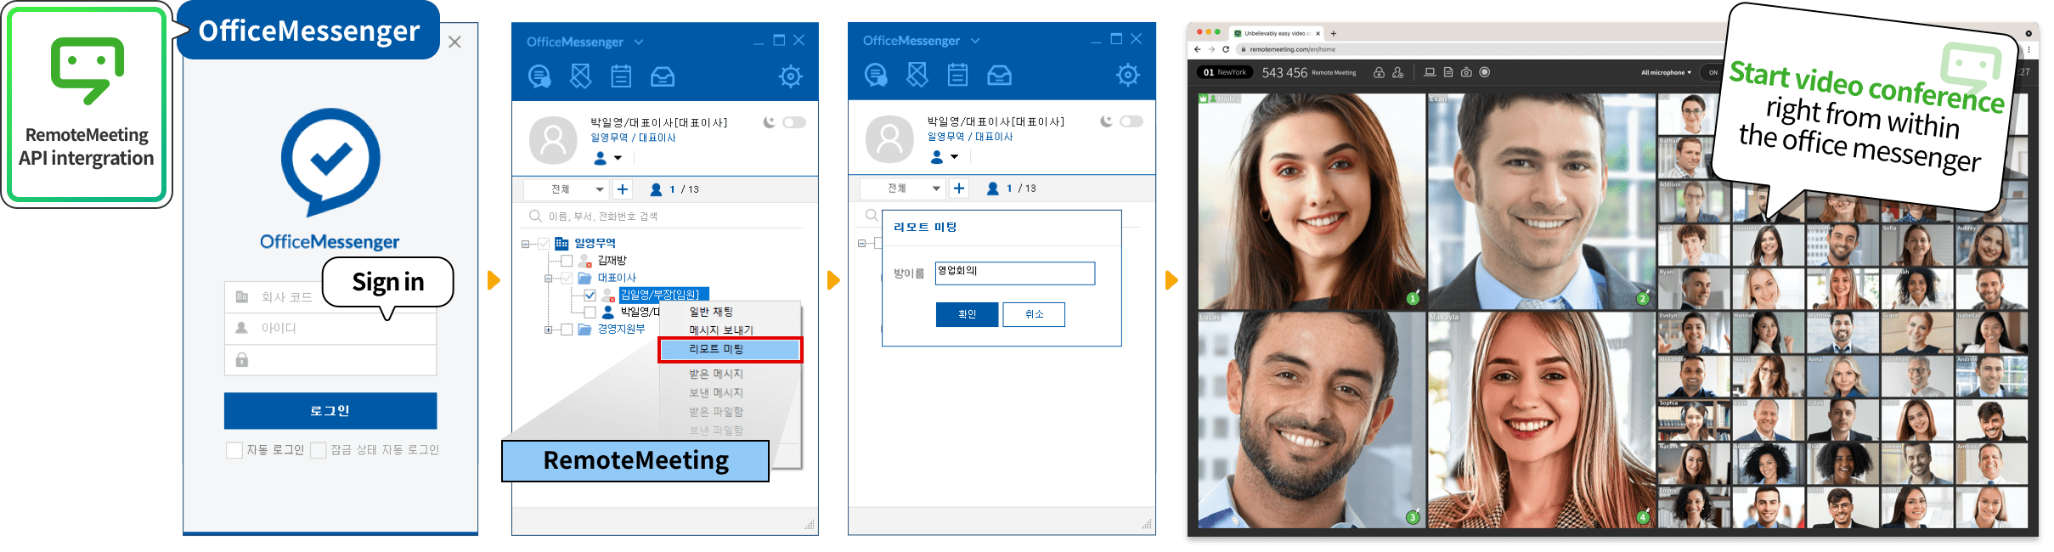Open settings gear in the contact-list window
Viewport: 2054px width, 552px height.
coord(791,76)
